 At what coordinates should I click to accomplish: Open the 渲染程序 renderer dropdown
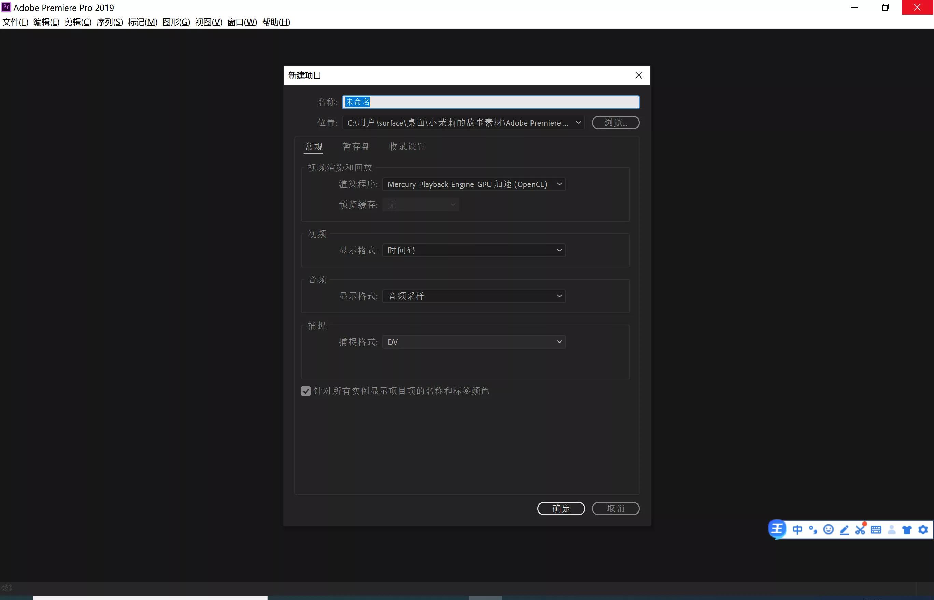click(473, 184)
